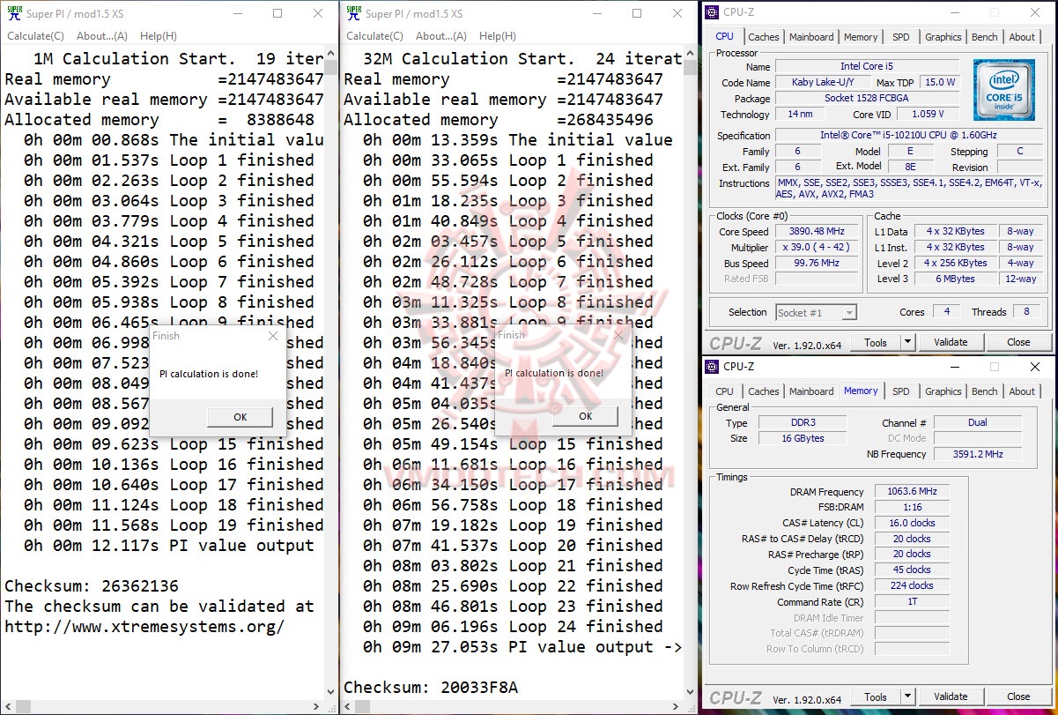
Task: Click CPU-Z title icon in upper window
Action: click(x=712, y=12)
